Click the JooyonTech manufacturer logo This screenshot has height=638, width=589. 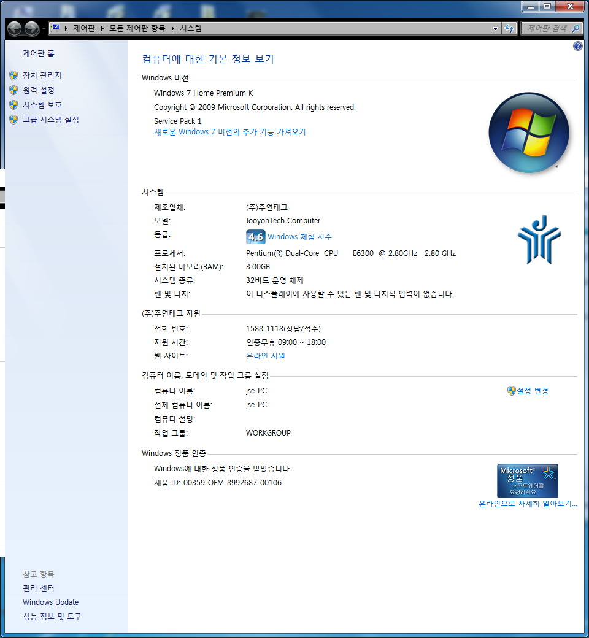click(539, 239)
